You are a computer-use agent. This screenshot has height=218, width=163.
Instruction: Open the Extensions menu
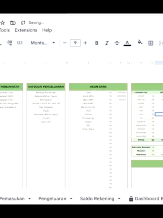[x=26, y=30]
